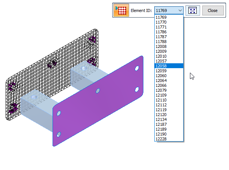Select element ID 12059

click(x=169, y=71)
